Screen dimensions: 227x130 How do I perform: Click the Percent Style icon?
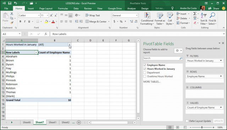[x=121, y=22]
